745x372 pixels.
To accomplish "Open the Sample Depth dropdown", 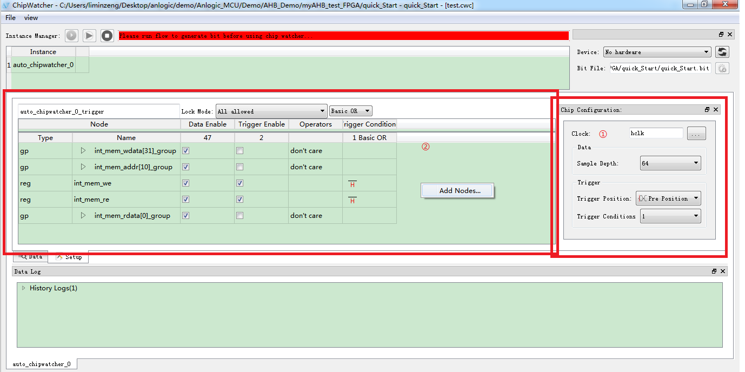I will 670,163.
